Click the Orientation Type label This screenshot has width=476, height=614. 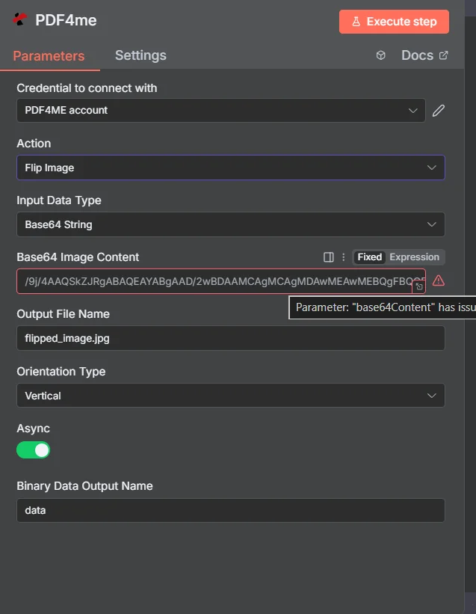(61, 372)
